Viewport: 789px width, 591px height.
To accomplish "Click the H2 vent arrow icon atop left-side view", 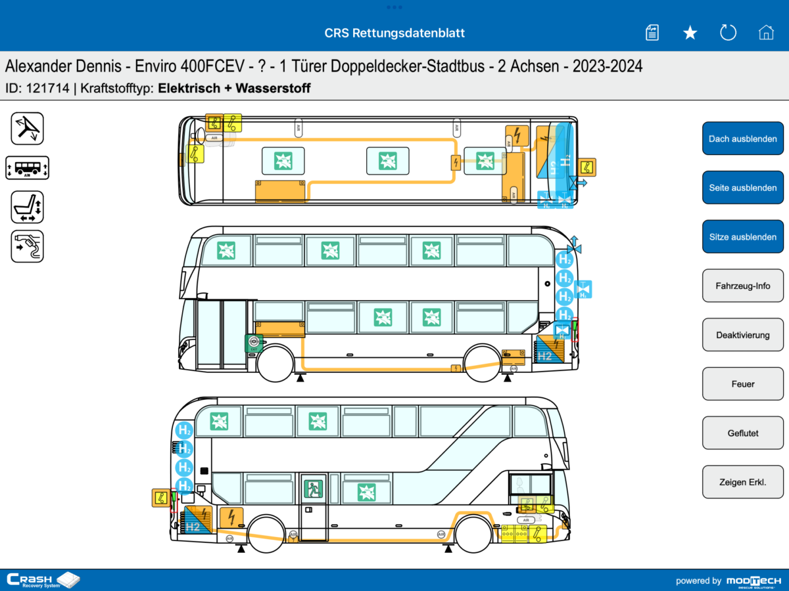I will [574, 244].
